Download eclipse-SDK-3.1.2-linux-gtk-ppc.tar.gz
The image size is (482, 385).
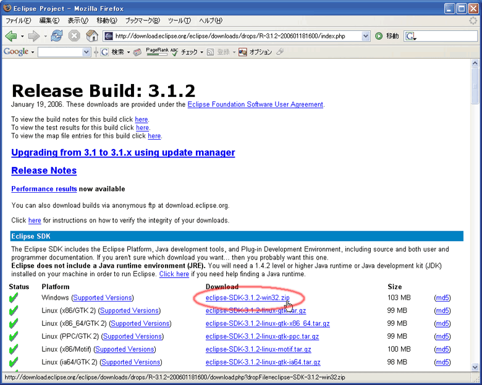click(x=262, y=336)
